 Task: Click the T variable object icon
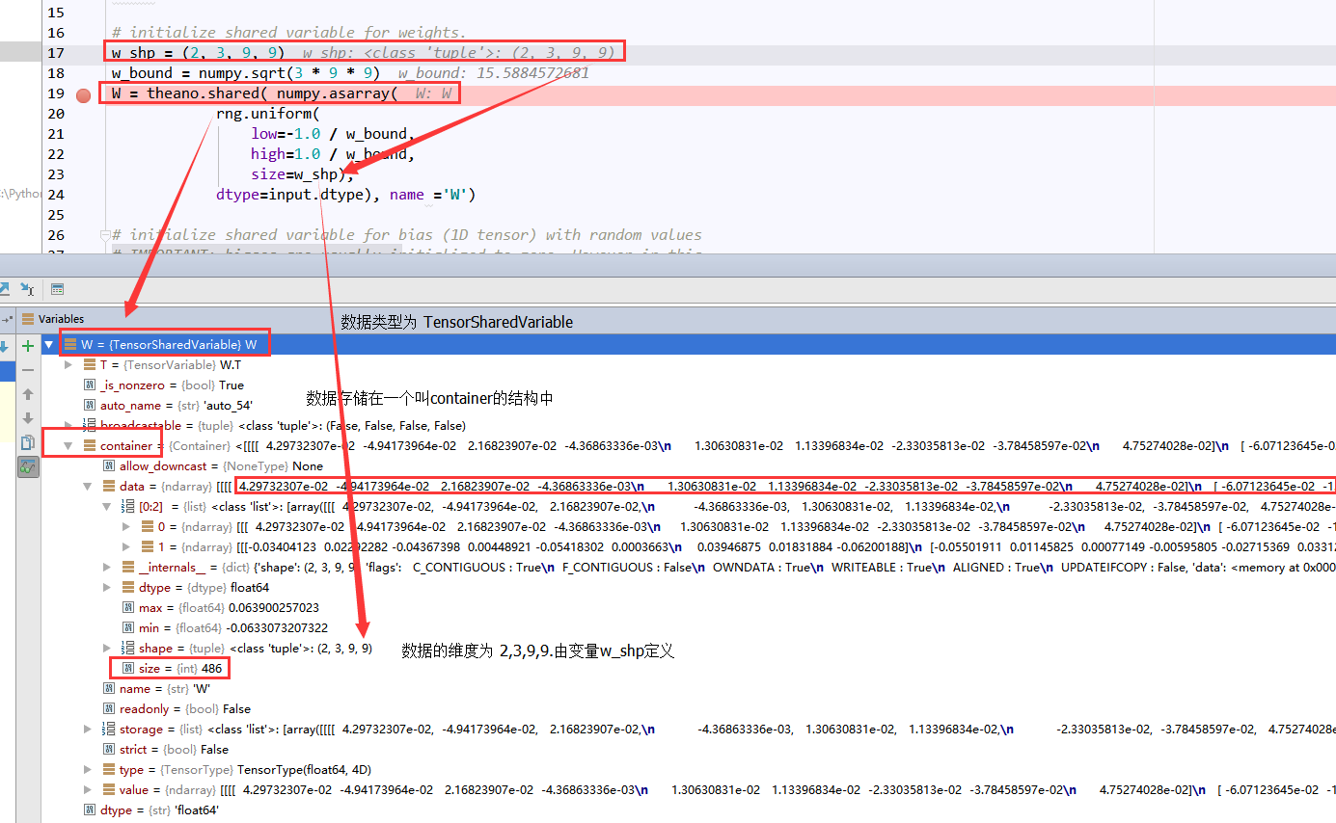click(90, 364)
